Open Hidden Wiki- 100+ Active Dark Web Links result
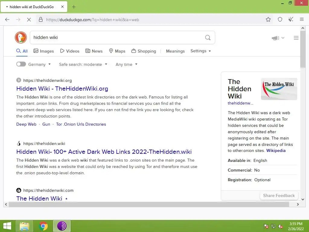Screen dimensions: 309x232 [x=104, y=152]
